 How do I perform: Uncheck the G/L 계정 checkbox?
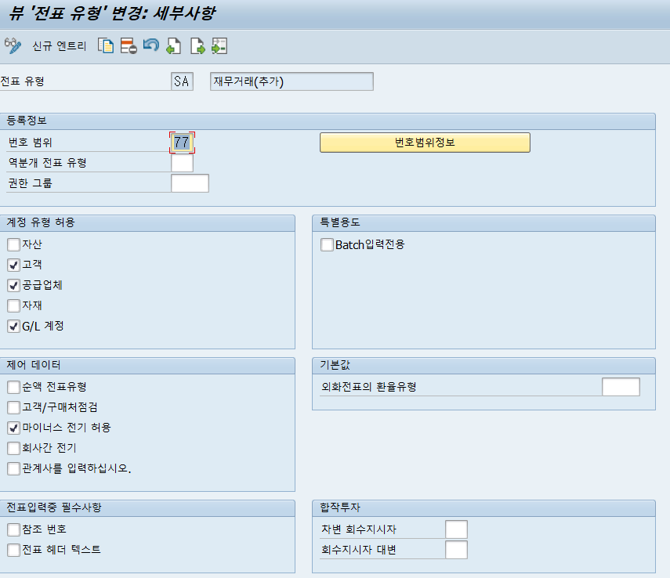(x=13, y=326)
